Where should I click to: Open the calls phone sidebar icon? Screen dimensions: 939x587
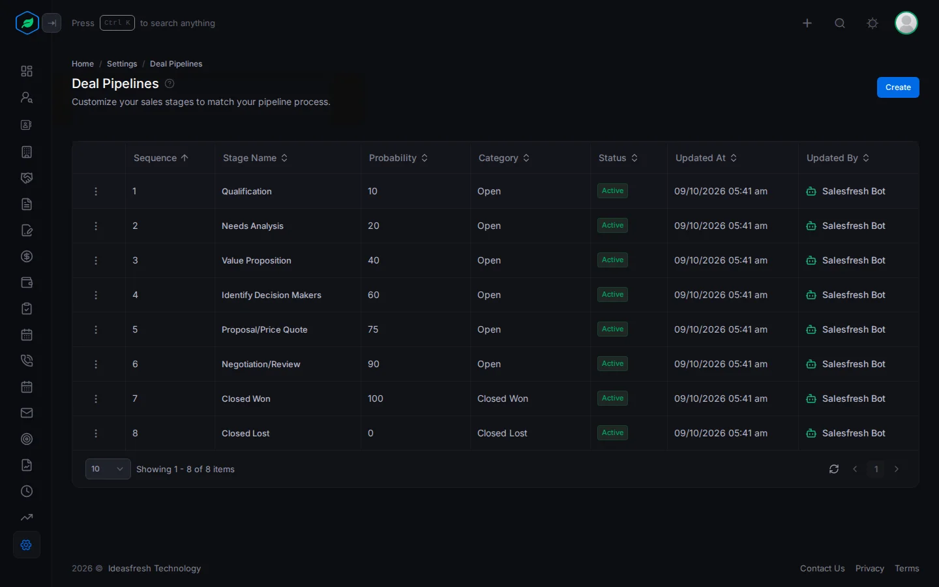pos(27,361)
